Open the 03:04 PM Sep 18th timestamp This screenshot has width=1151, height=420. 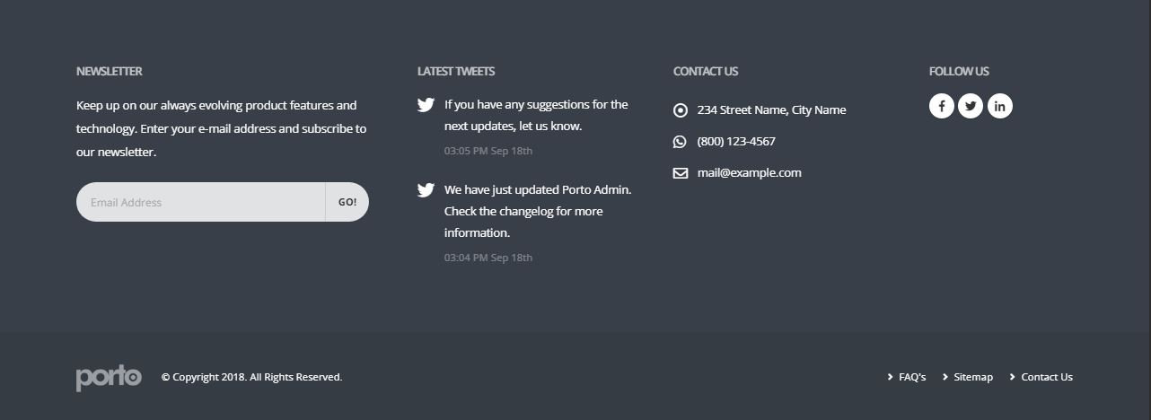click(x=488, y=258)
